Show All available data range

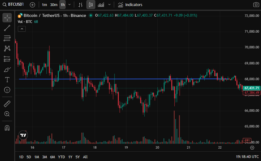pyautogui.click(x=85, y=157)
